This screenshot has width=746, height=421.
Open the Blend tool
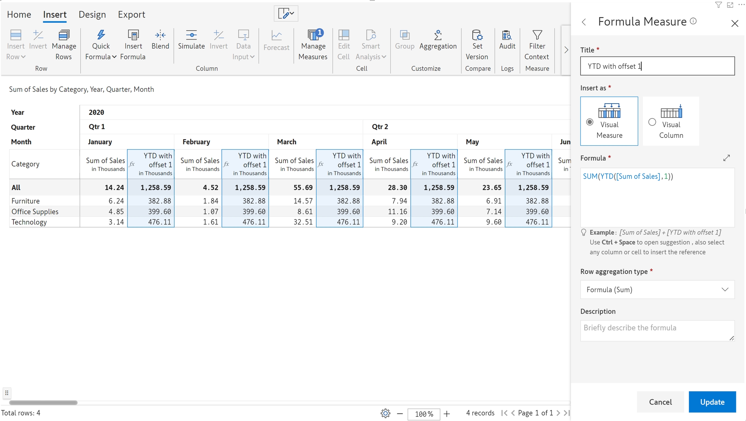click(x=160, y=35)
